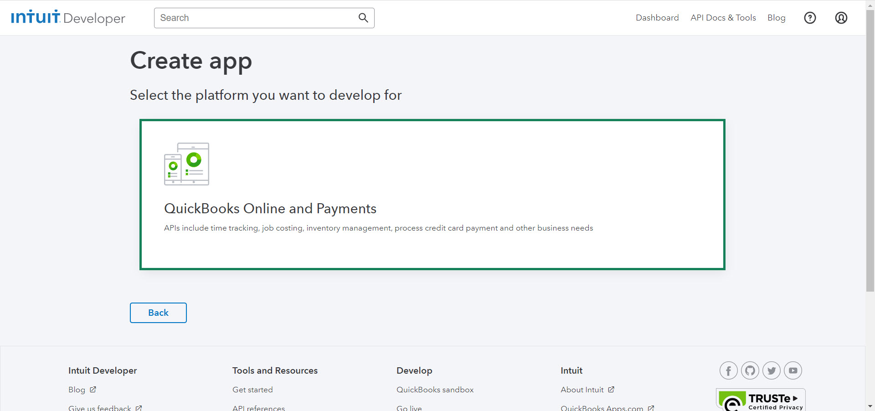
Task: Open the QuickBooks sandbox footer link
Action: click(x=435, y=390)
